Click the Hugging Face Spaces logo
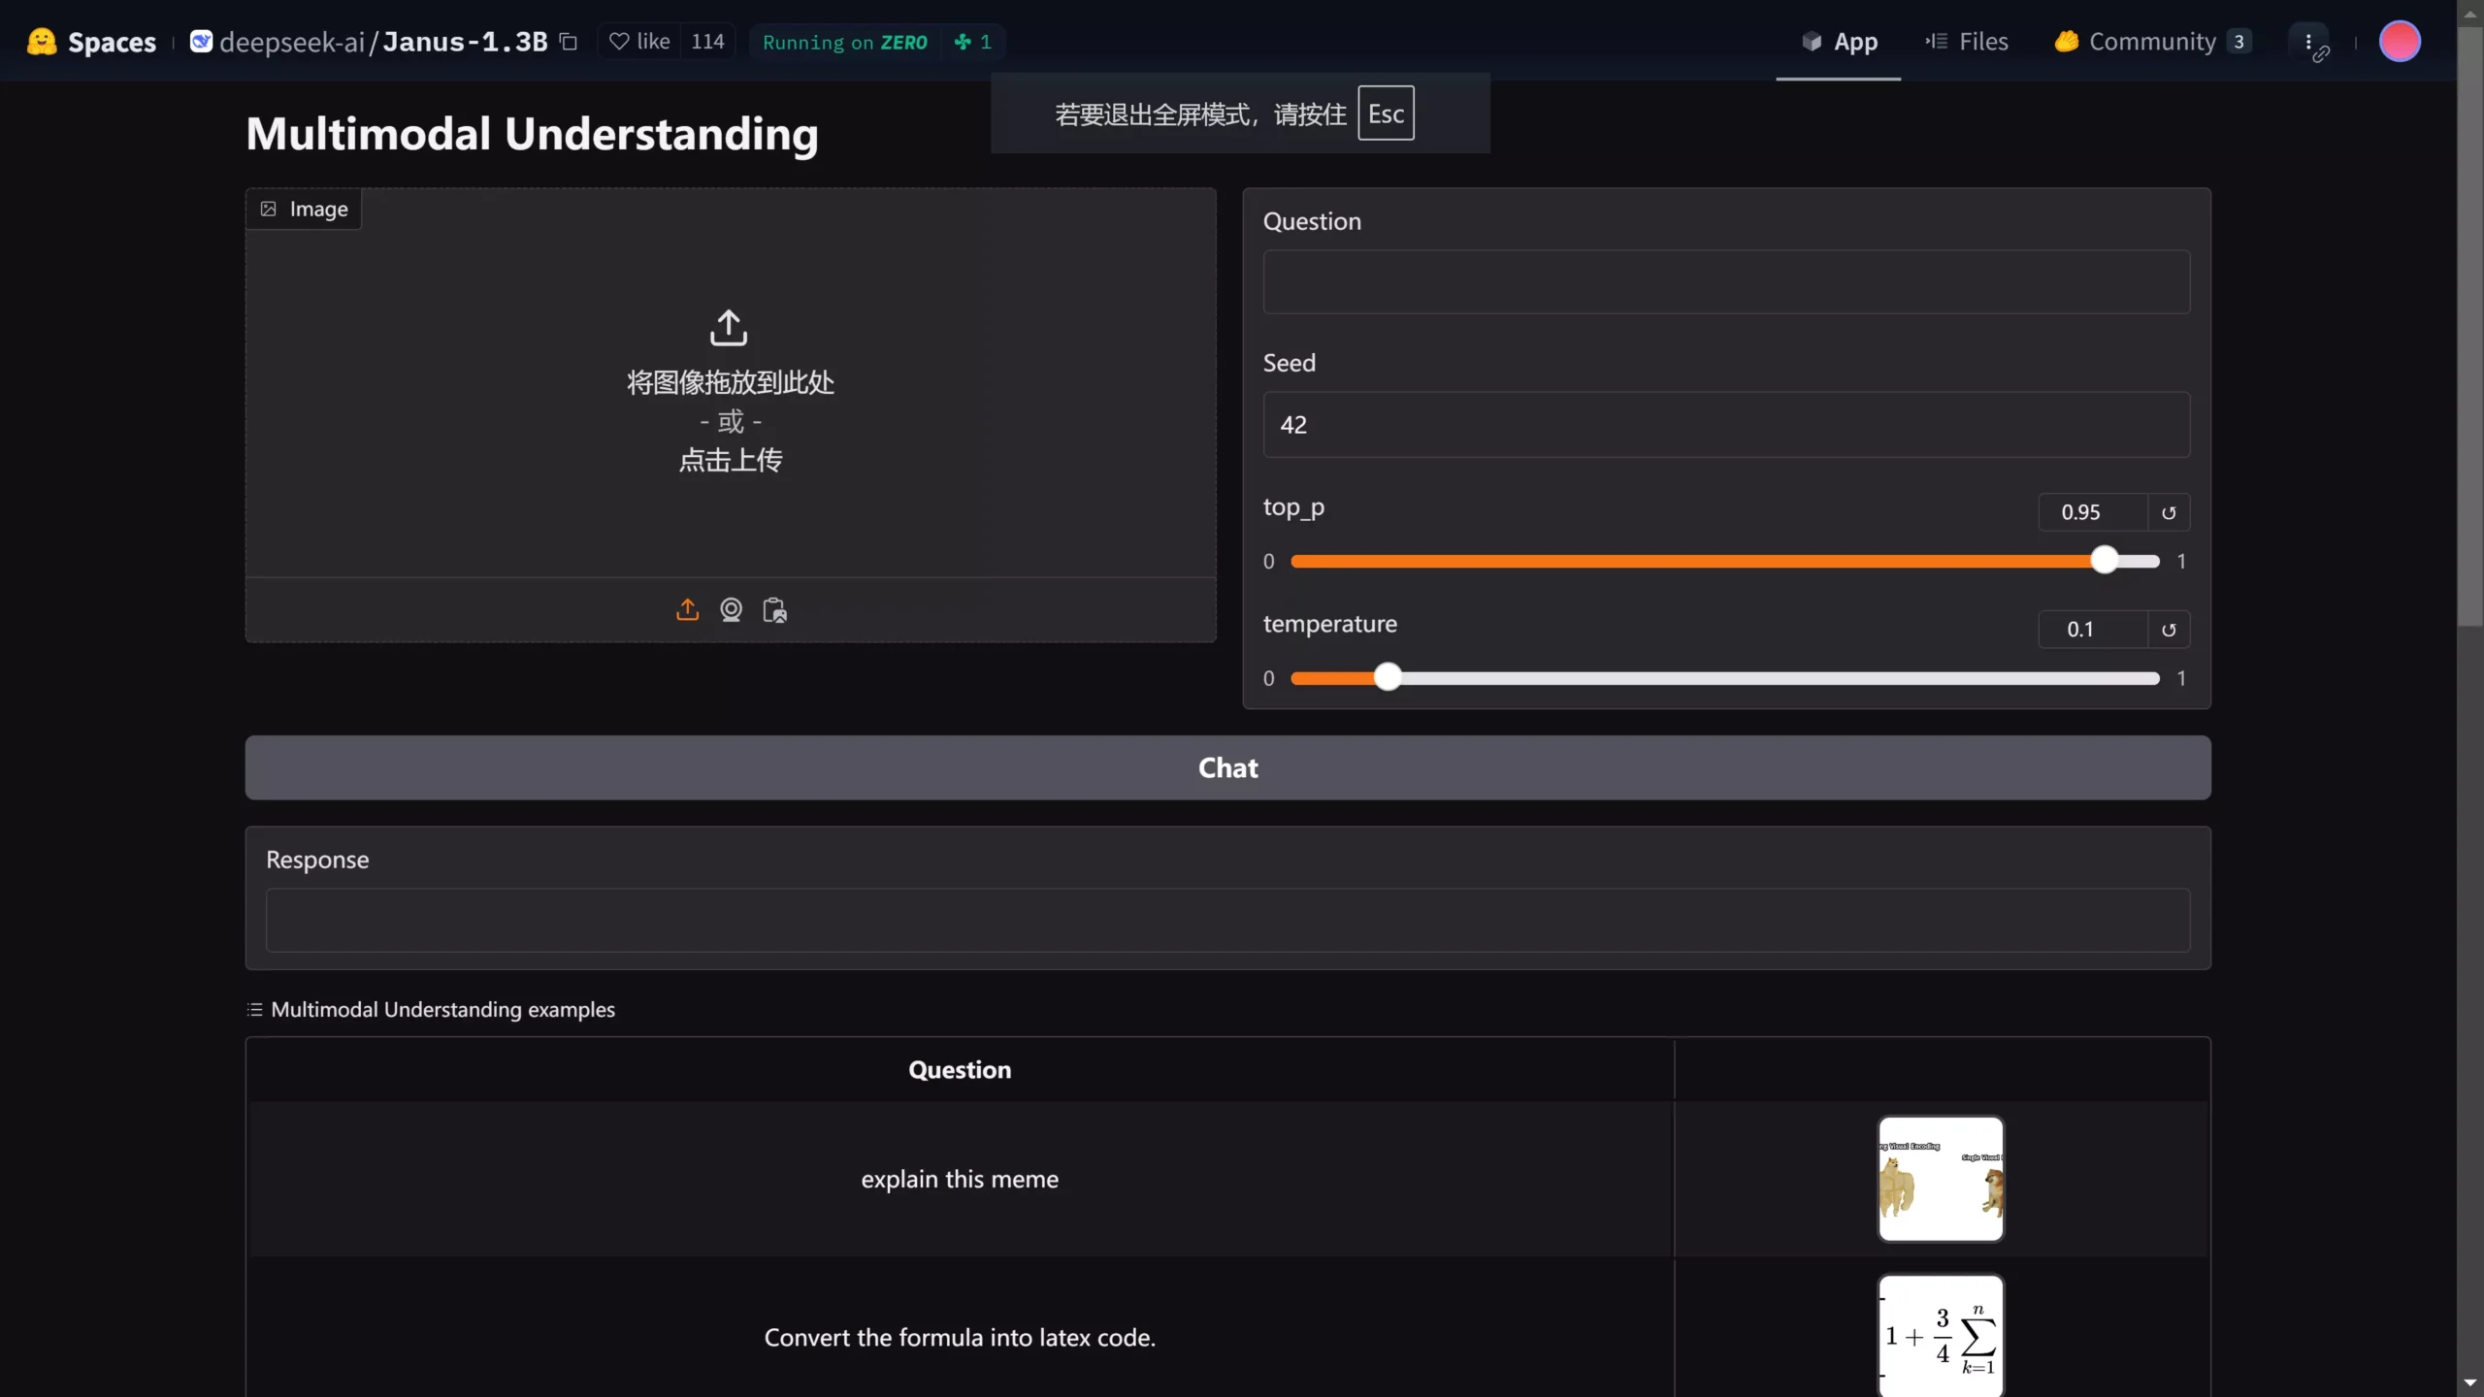 click(x=42, y=42)
